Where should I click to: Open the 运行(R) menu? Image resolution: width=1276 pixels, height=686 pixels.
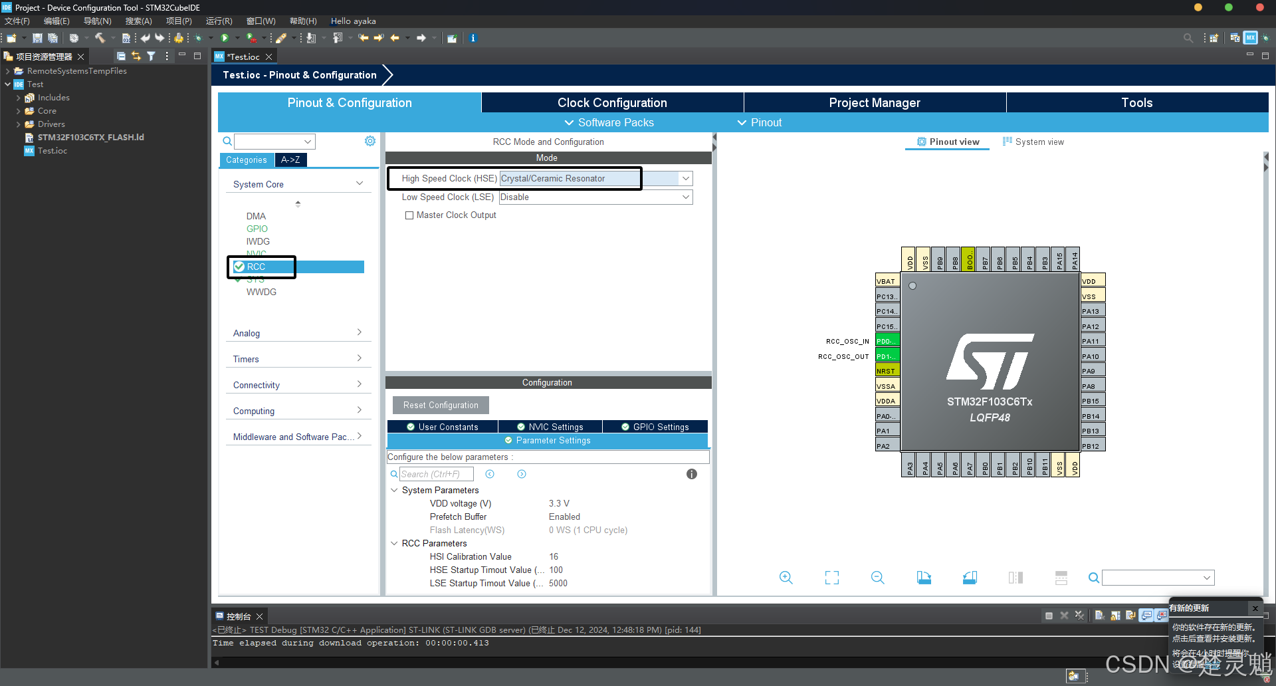pyautogui.click(x=219, y=21)
